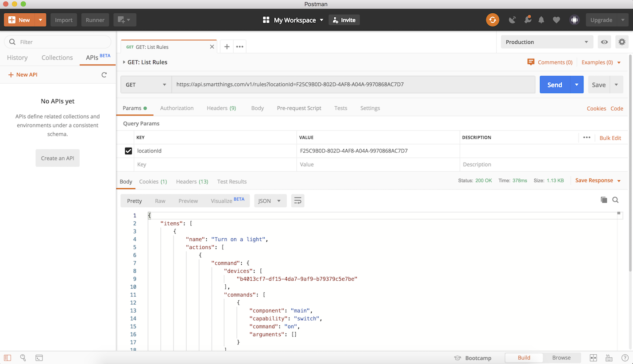Switch to the two-pane layout icon

593,358
